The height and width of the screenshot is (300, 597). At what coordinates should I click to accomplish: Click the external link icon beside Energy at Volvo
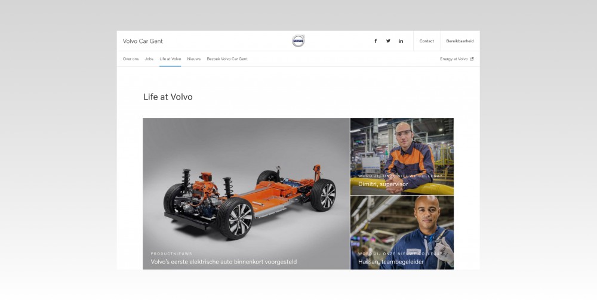472,59
